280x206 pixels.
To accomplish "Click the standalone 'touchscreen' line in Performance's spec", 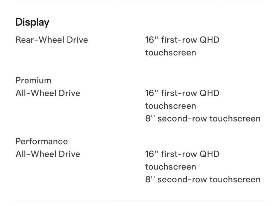I will pyautogui.click(x=171, y=166).
